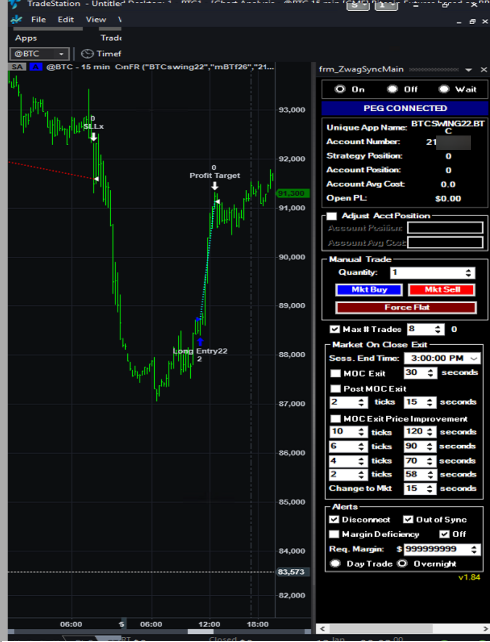The image size is (490, 642).
Task: Select the Off radio button
Action: point(393,89)
